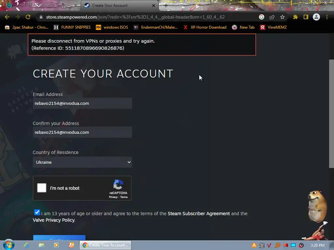This screenshot has width=334, height=250.
Task: Open 2pac Shakur bookmark
Action: [27, 27]
